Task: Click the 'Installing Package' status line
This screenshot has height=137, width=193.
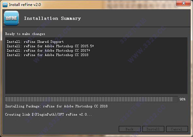Action: (x=56, y=106)
